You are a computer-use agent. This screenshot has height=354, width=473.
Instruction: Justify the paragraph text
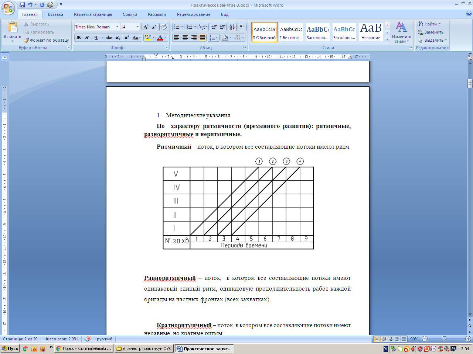coord(202,38)
